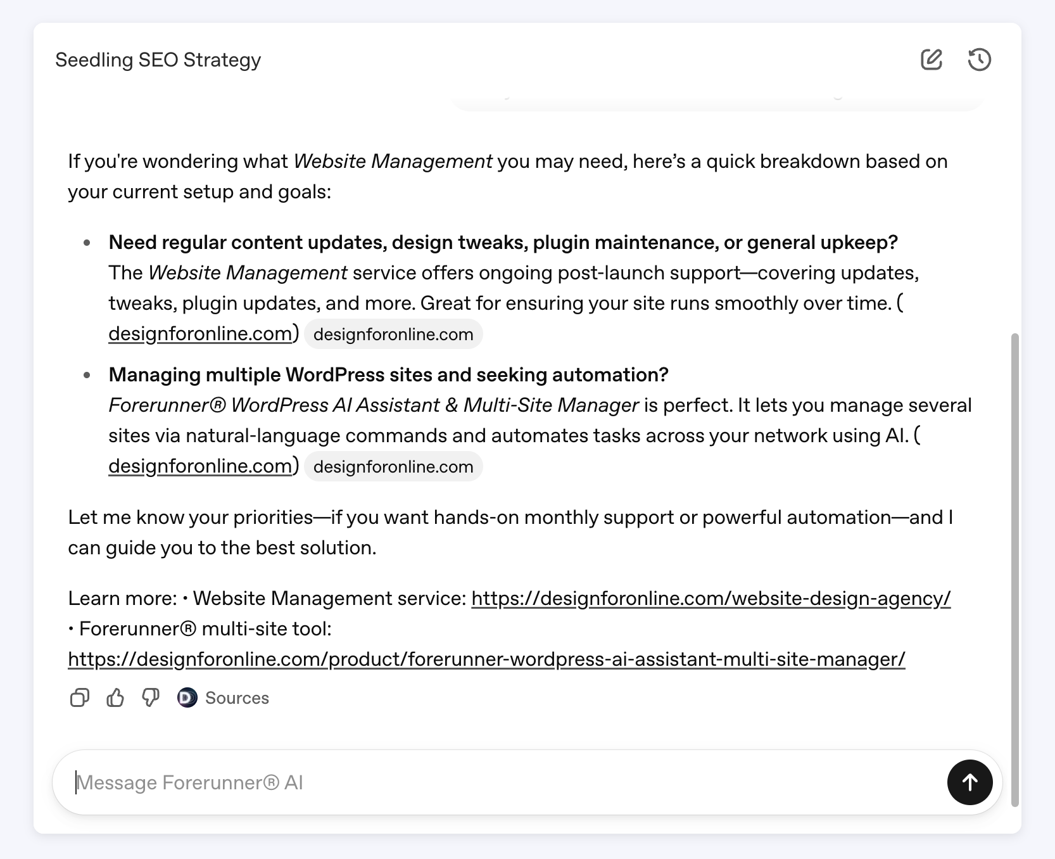Click the bold 'Managing multiple WordPress sites' heading
The width and height of the screenshot is (1055, 859).
(x=388, y=375)
